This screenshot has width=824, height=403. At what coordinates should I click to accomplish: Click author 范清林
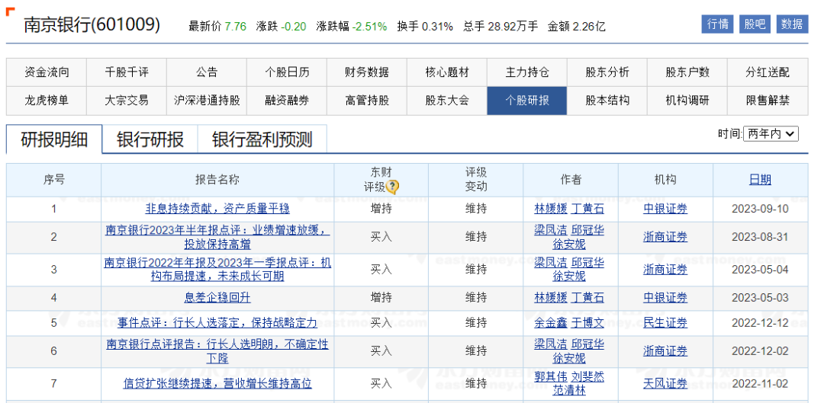click(569, 390)
